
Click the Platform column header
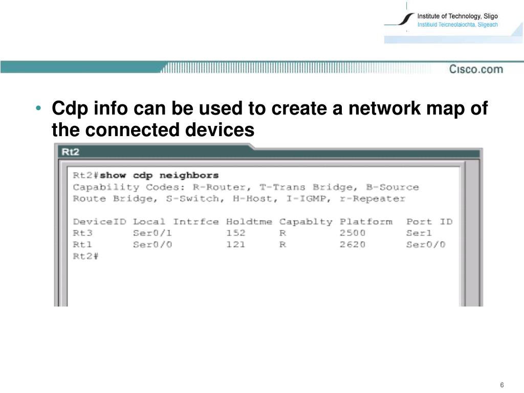click(366, 222)
